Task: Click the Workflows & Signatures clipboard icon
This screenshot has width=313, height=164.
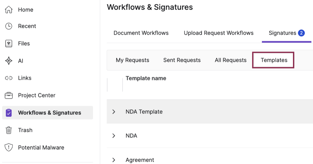Action: [x=9, y=113]
